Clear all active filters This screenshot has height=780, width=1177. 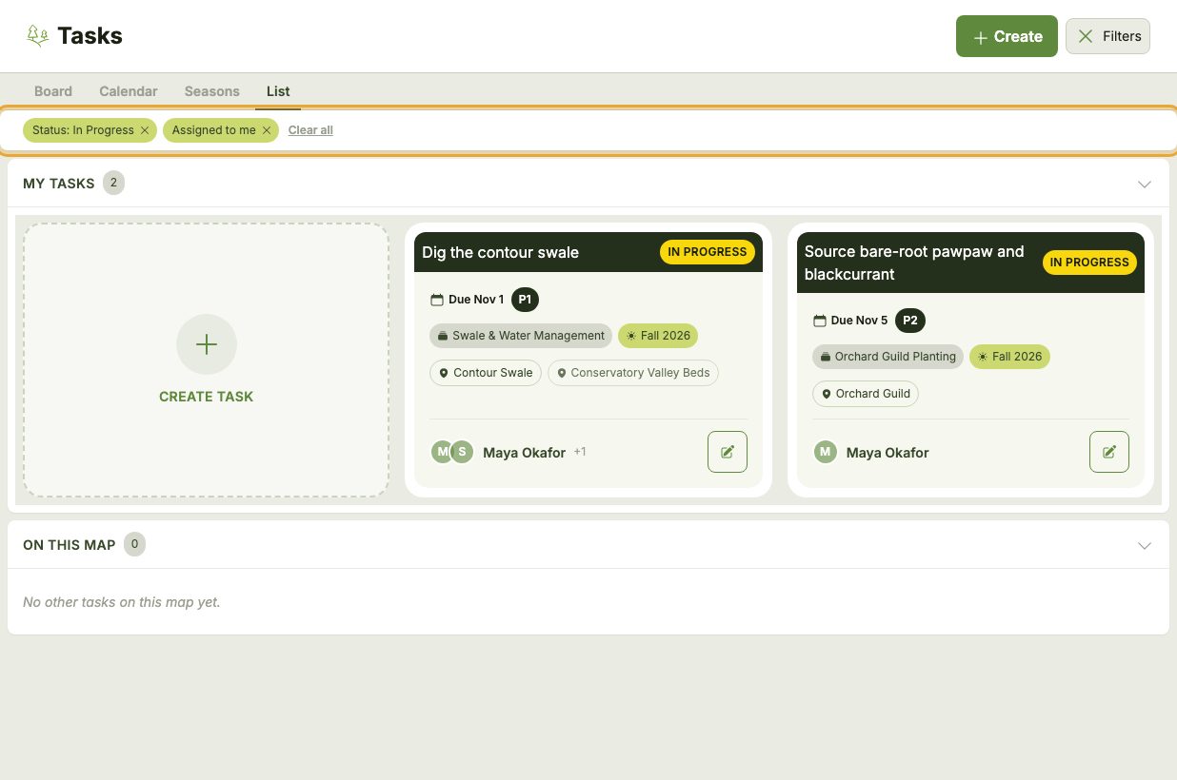click(310, 130)
